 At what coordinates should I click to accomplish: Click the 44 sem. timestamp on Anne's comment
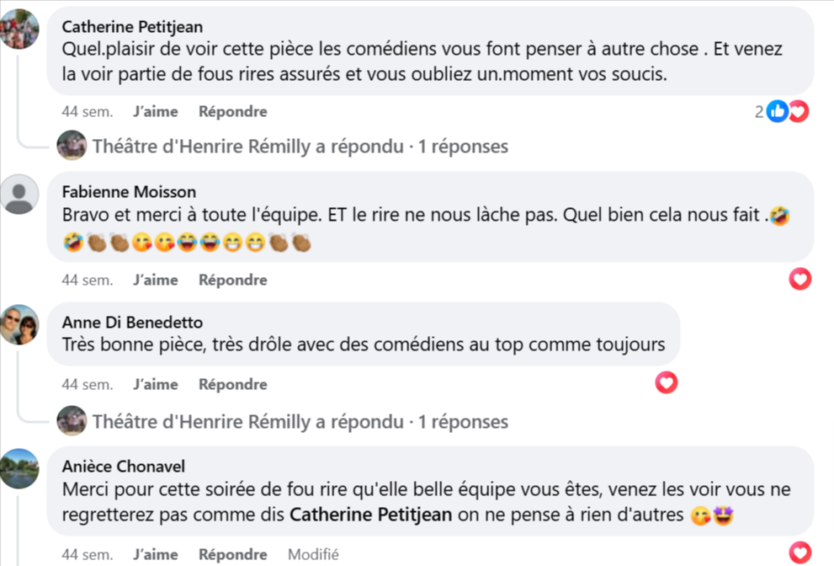click(x=88, y=384)
